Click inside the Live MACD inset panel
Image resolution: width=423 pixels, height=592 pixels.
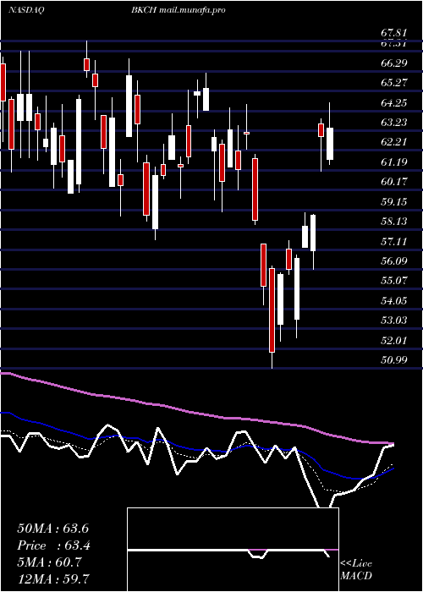pos(233,550)
